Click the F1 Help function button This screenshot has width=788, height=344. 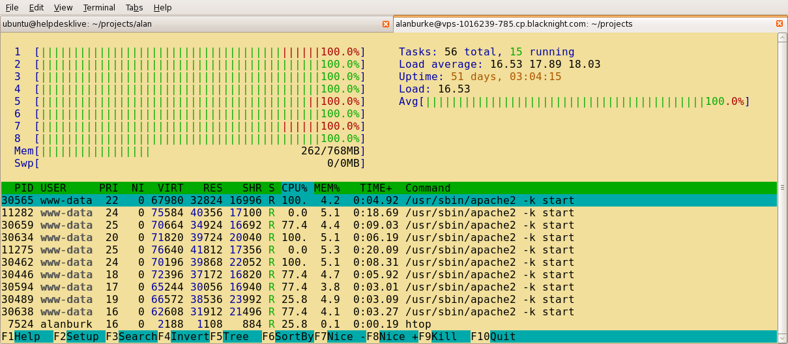(x=27, y=337)
